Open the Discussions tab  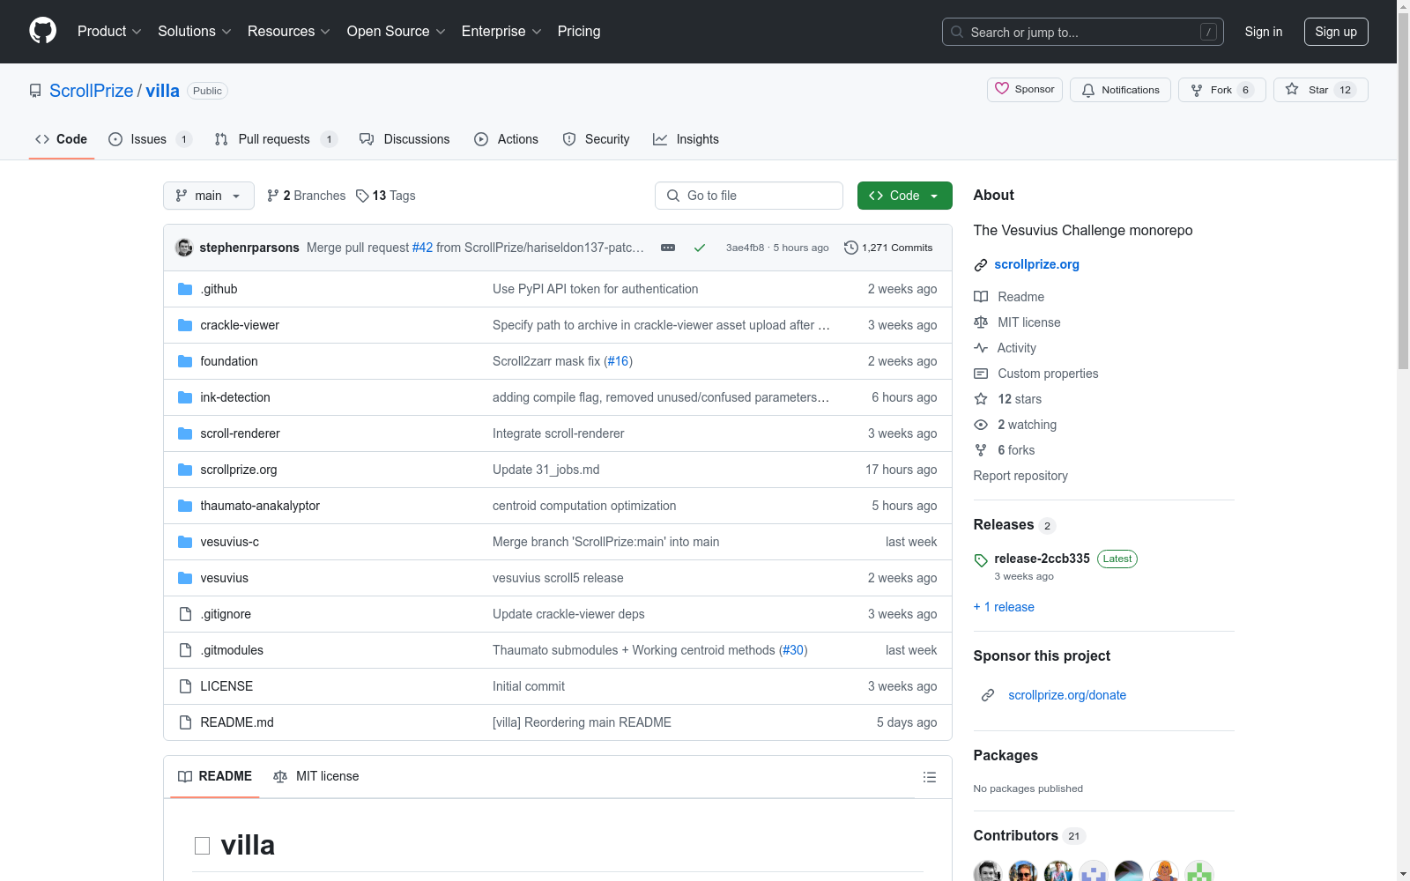[404, 139]
